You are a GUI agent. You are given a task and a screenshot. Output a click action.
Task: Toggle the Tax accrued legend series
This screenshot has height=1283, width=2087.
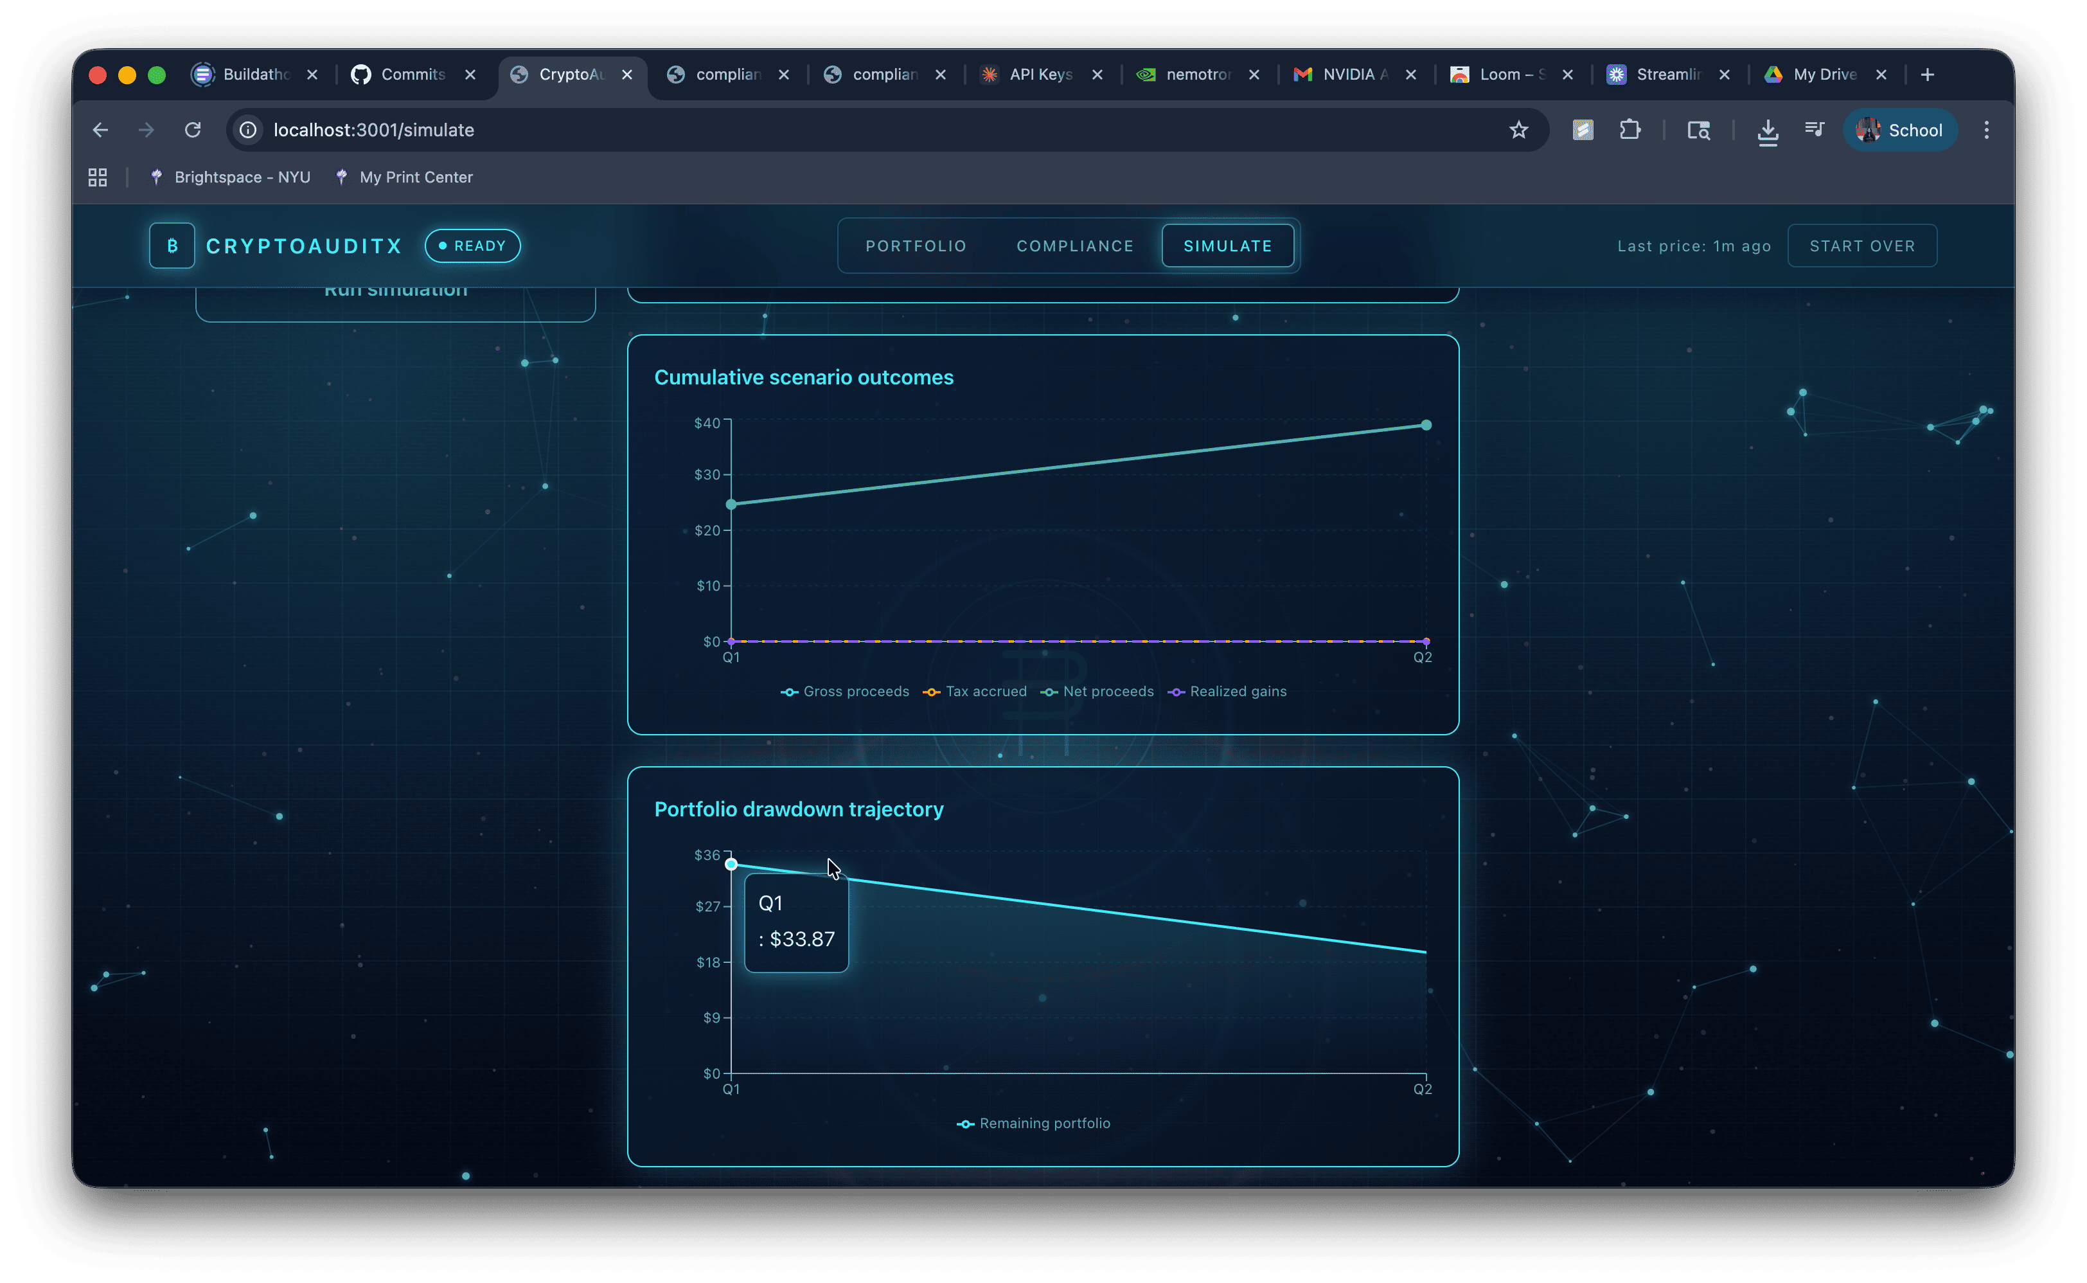click(x=975, y=692)
